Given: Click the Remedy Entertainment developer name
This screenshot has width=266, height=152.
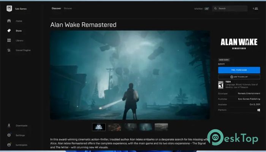Looking at the screenshot, I should (249, 93).
